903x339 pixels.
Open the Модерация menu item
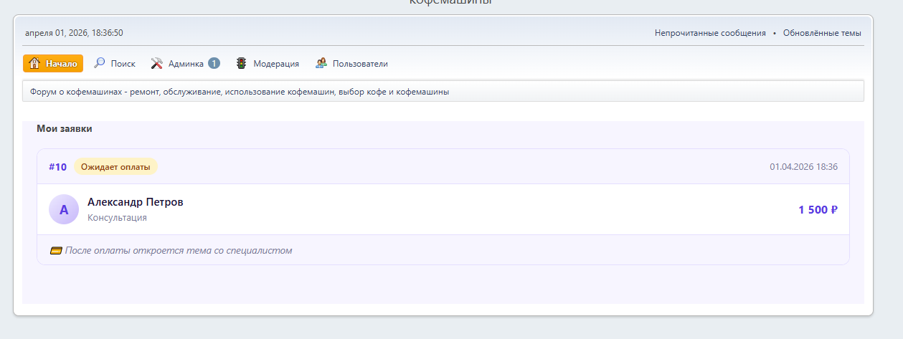(276, 64)
